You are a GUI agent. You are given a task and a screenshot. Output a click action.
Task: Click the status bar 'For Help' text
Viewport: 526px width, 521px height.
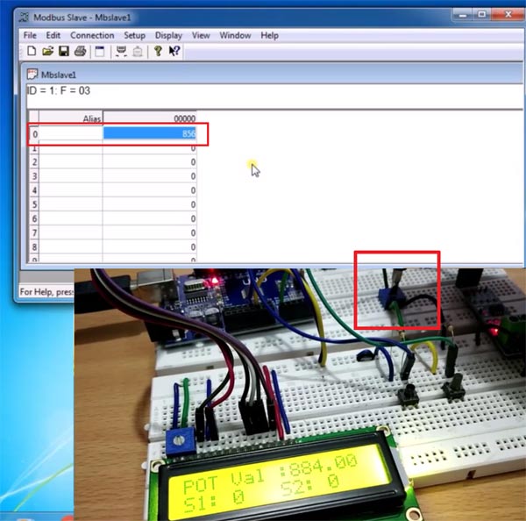pyautogui.click(x=46, y=292)
